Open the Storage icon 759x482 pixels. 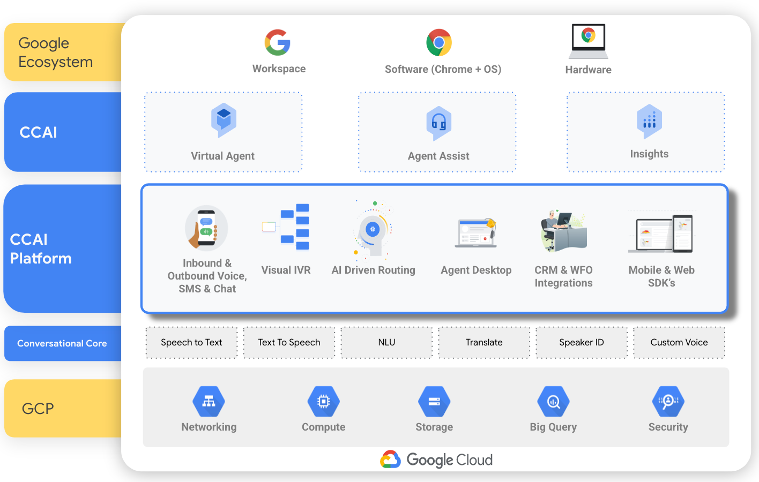click(434, 401)
